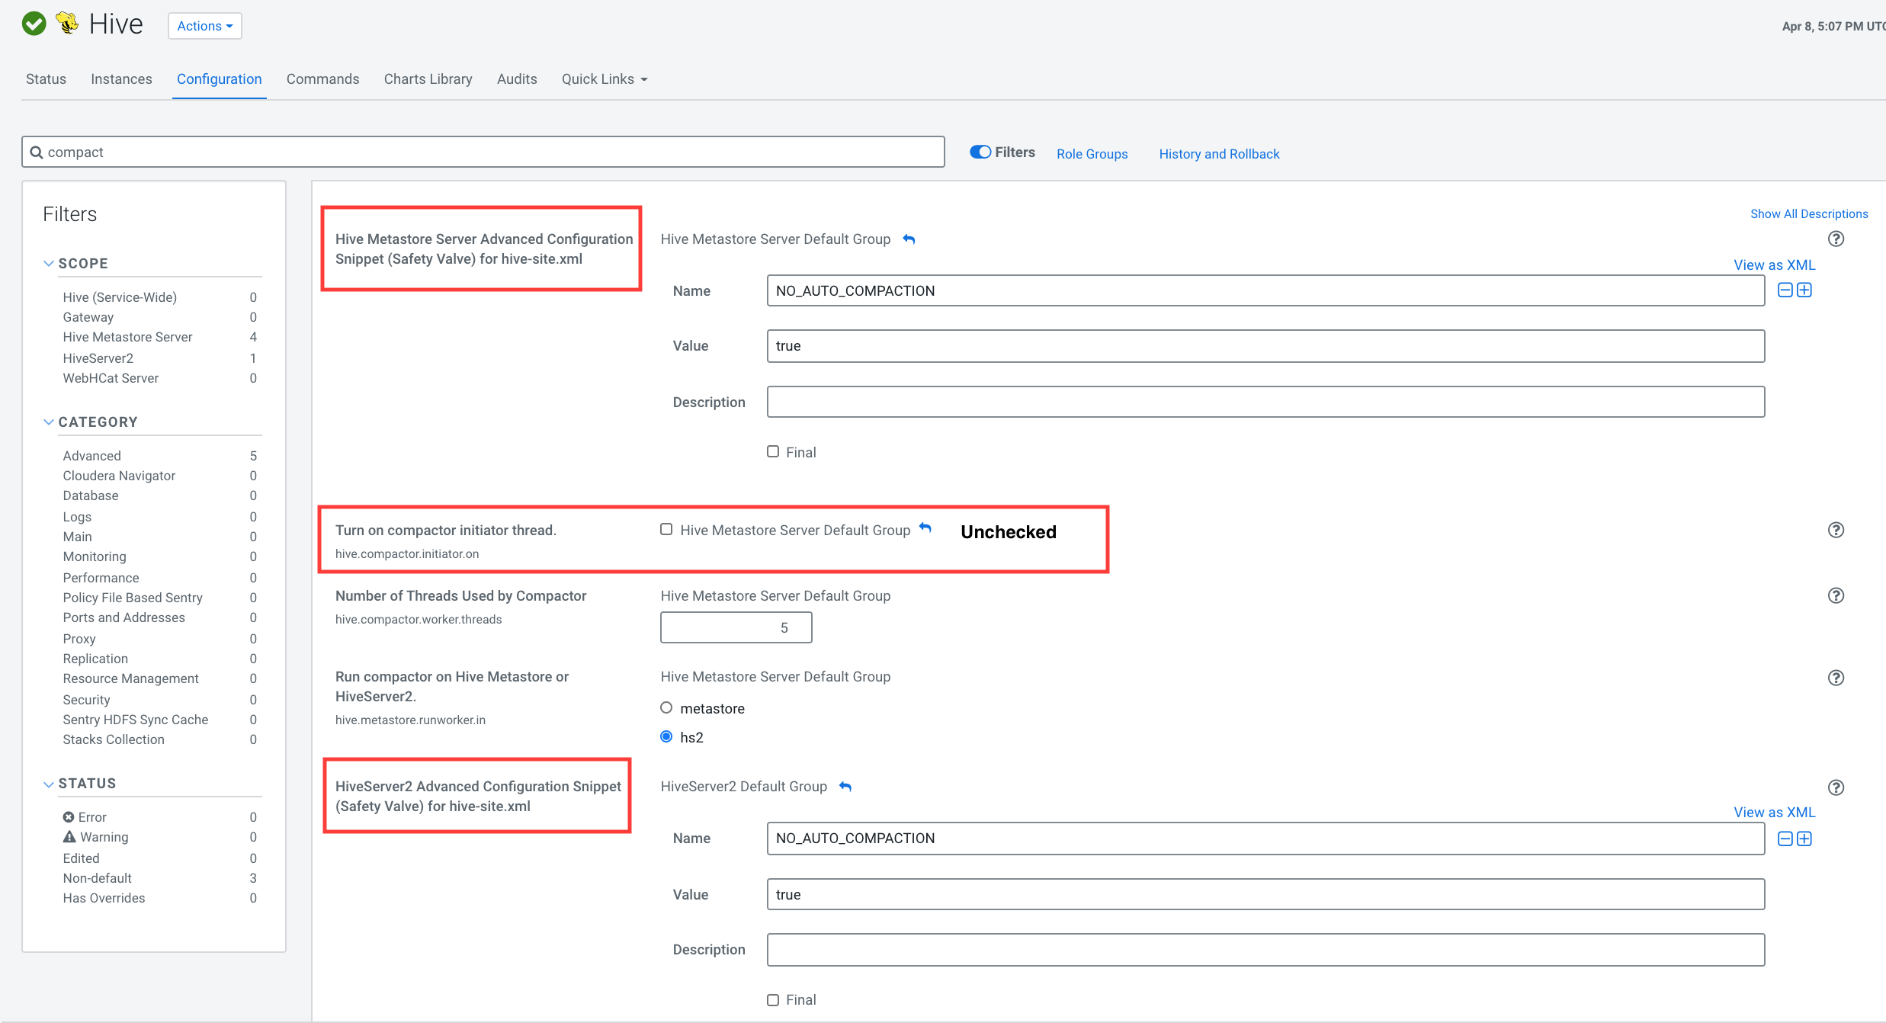1886x1023 pixels.
Task: Switch to the Instances tab
Action: (x=121, y=79)
